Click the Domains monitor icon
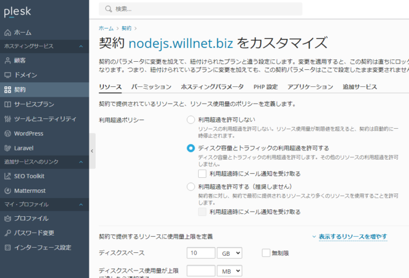Screen dimensions: 409x278 8,75
